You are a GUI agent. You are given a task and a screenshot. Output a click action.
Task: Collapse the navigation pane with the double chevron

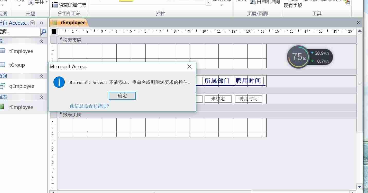[42, 23]
